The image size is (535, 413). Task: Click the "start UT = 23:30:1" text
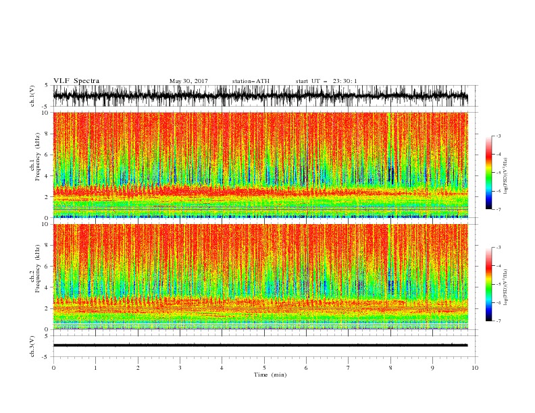coord(326,81)
